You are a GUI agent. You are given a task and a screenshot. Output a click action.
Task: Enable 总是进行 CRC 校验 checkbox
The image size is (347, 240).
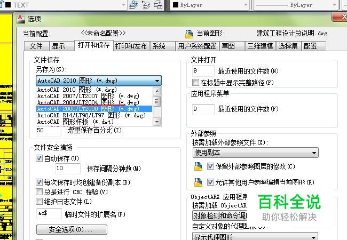tap(39, 191)
